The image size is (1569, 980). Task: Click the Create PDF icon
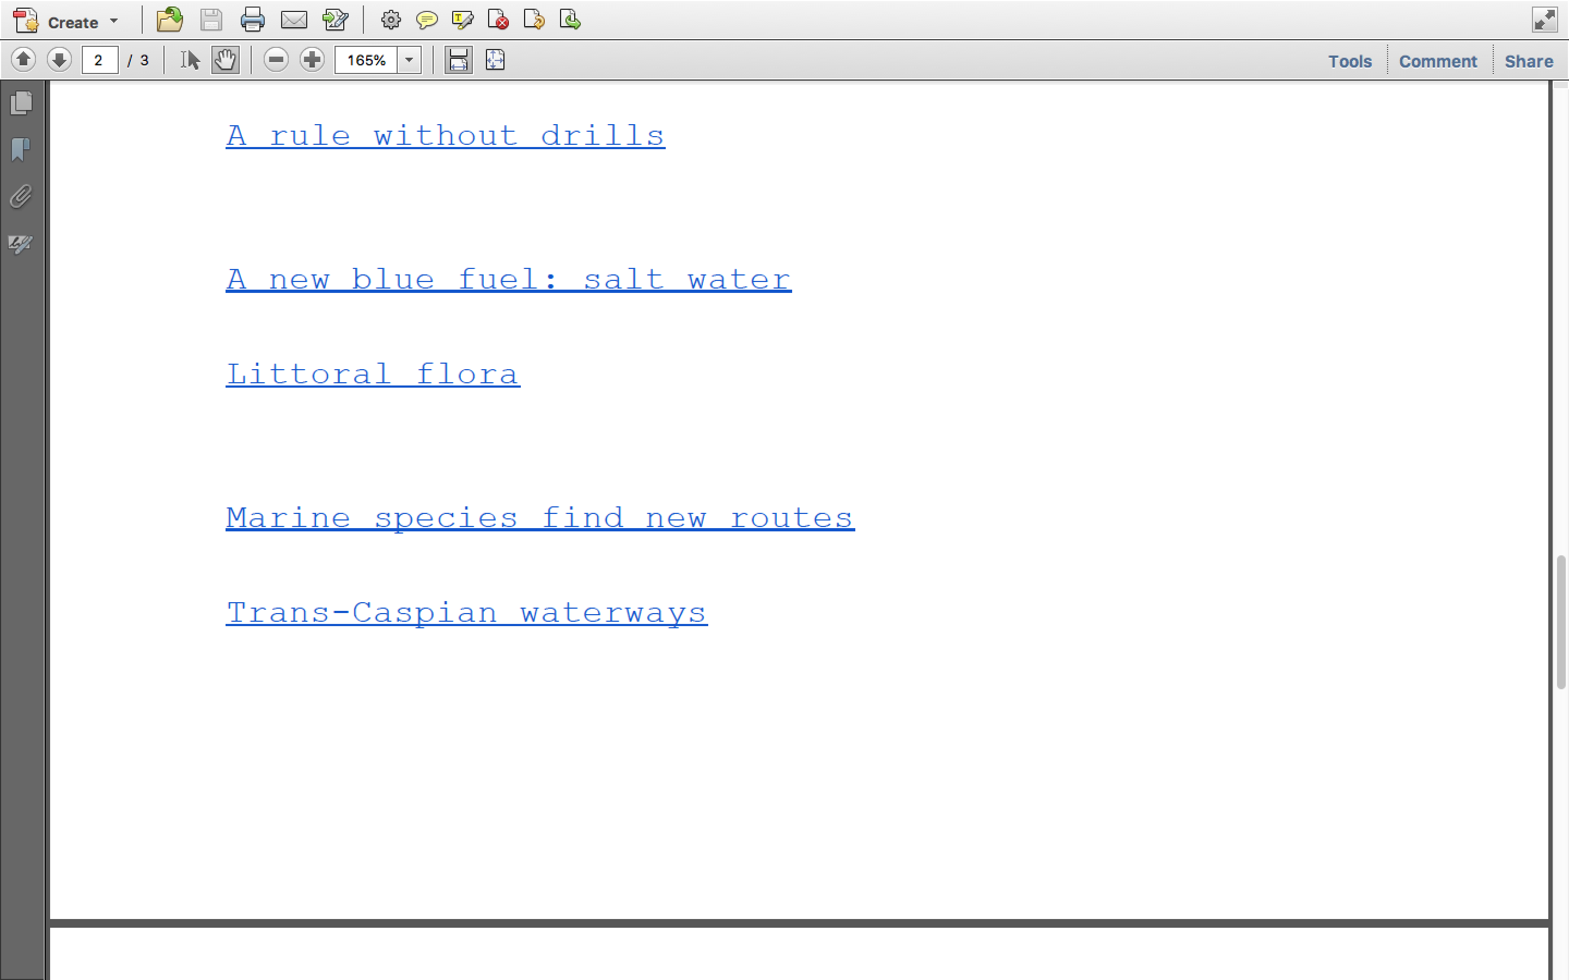click(26, 21)
